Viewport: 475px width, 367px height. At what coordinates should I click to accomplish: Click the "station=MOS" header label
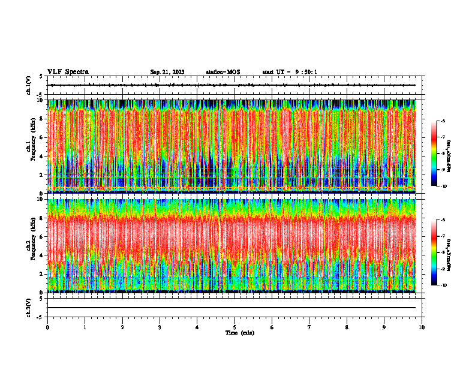click(223, 72)
